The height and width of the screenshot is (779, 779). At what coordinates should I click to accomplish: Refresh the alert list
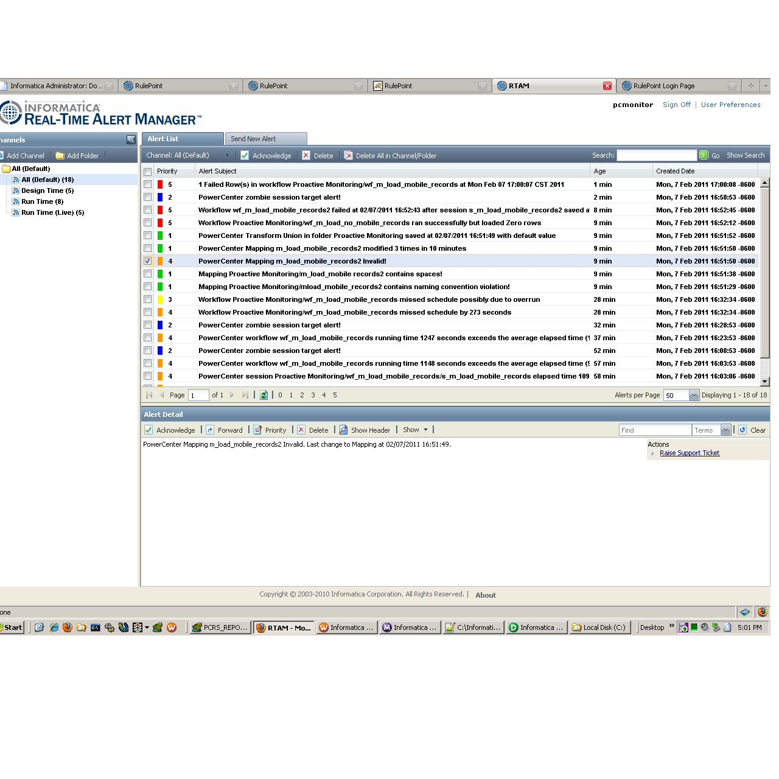(264, 395)
